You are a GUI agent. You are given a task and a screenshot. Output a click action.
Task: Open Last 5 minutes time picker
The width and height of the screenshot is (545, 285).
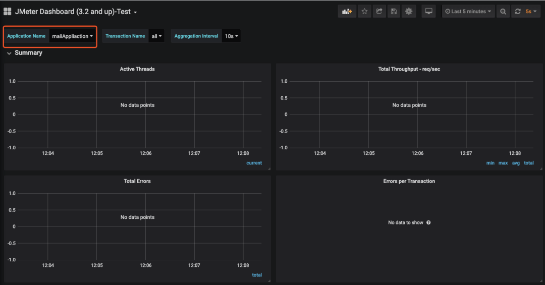468,12
